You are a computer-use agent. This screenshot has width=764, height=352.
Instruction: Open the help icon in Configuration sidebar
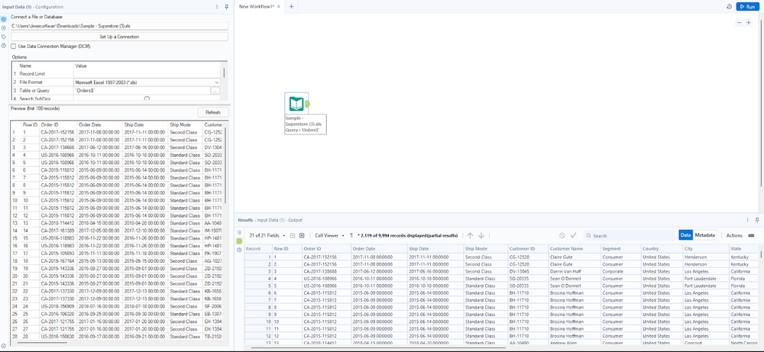click(5, 46)
